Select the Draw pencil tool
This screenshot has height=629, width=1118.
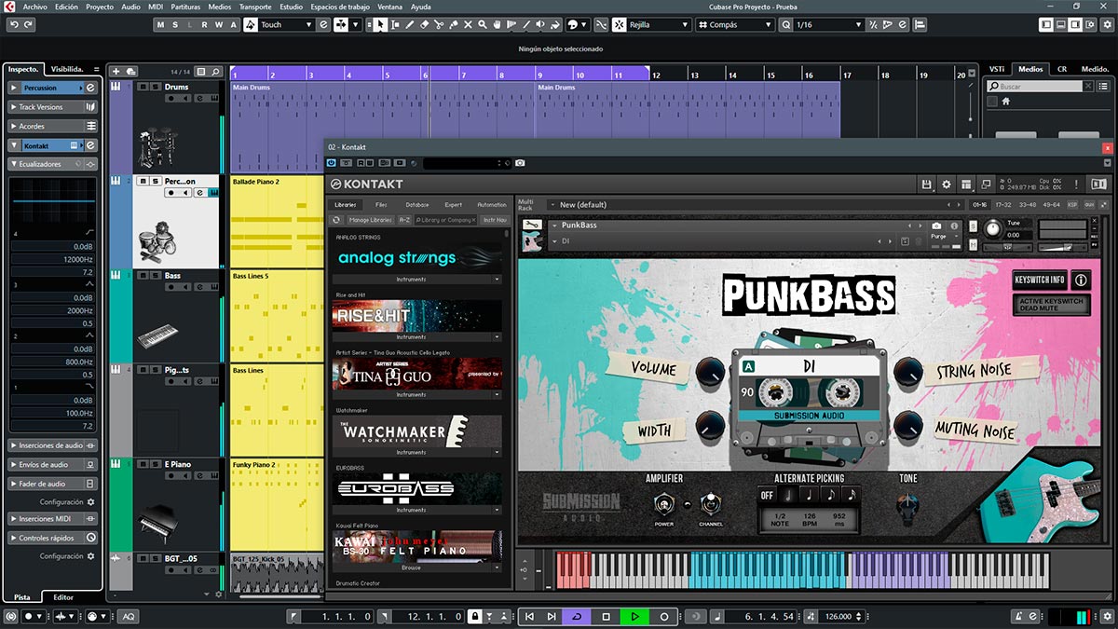point(410,24)
